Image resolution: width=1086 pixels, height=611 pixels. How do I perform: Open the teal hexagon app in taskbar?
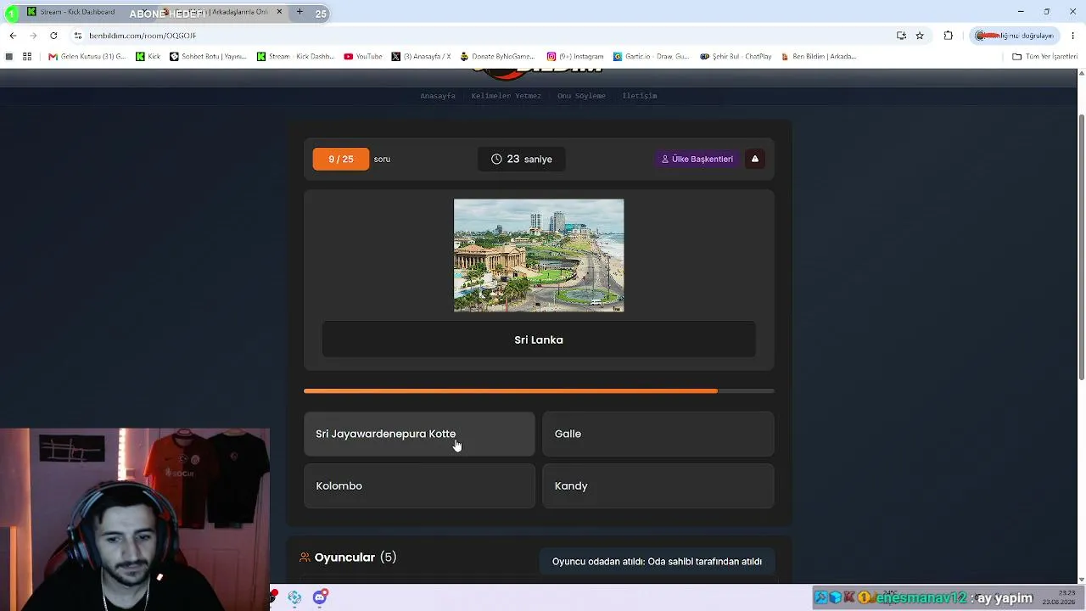tap(294, 597)
